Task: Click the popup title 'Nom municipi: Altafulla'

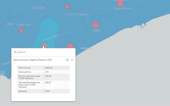Action: (x=32, y=60)
